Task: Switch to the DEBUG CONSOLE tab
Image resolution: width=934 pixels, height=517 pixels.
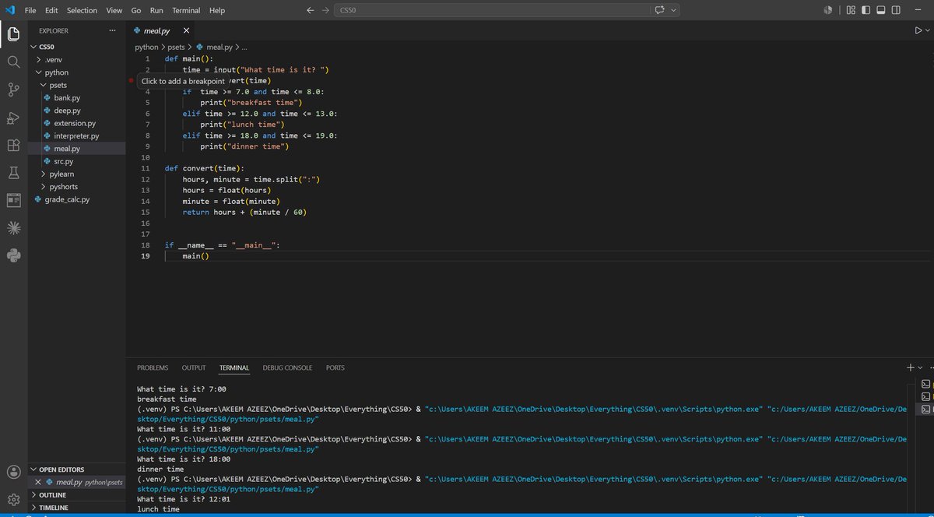Action: click(287, 368)
